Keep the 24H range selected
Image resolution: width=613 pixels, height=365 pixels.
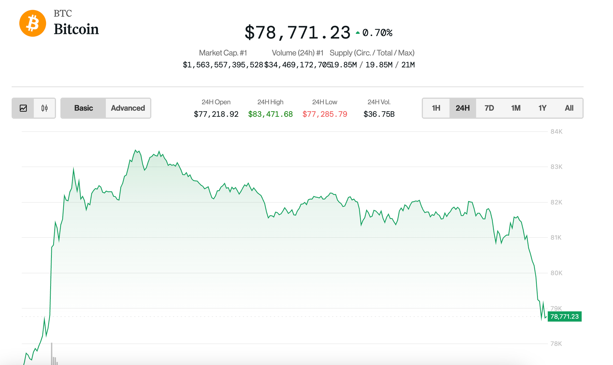tap(462, 108)
